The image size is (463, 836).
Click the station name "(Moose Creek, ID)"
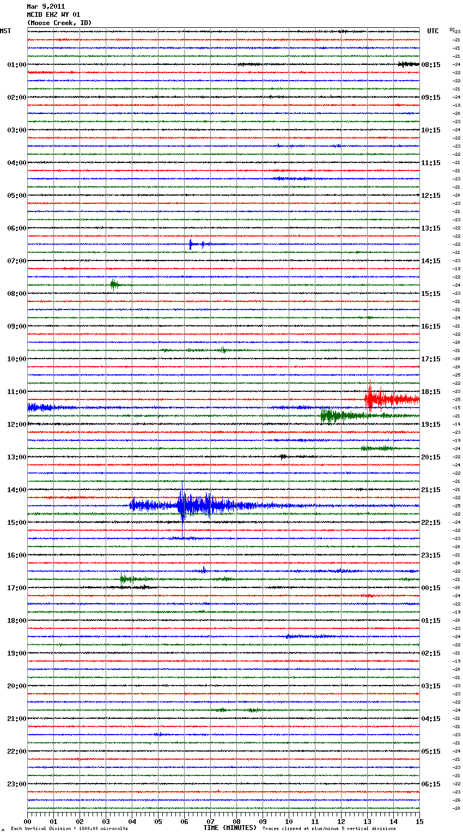pos(59,23)
